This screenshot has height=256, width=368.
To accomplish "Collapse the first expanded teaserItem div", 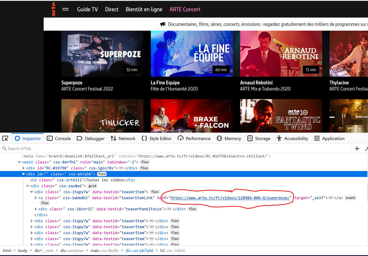I will coord(32,192).
